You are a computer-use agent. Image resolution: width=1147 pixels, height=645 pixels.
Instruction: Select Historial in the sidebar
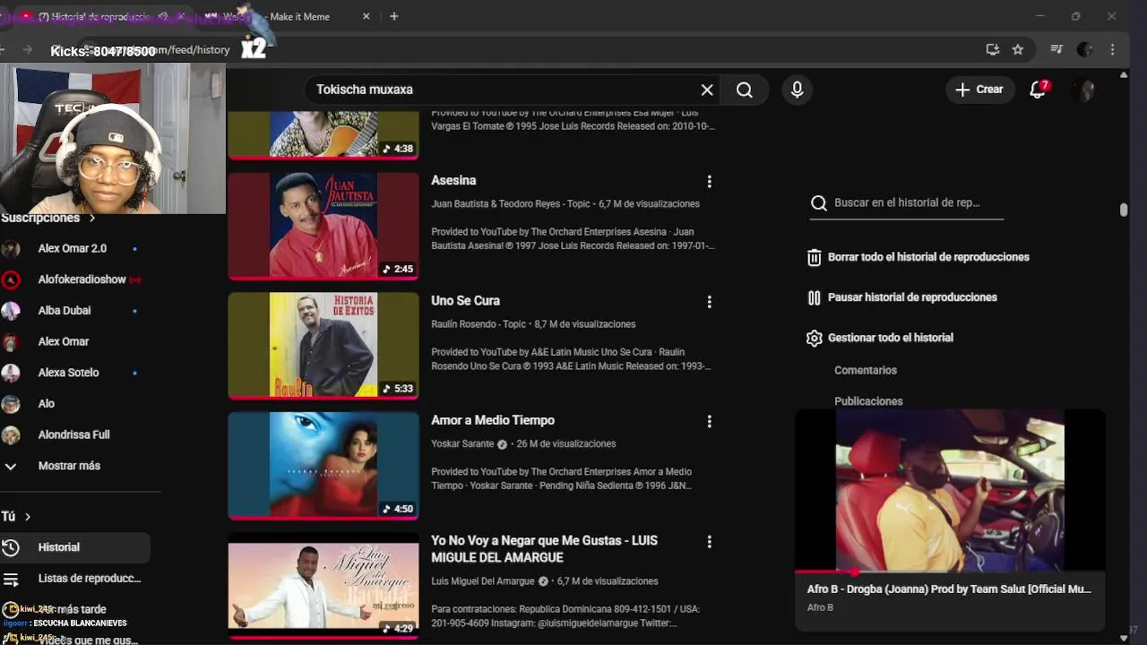point(75,547)
